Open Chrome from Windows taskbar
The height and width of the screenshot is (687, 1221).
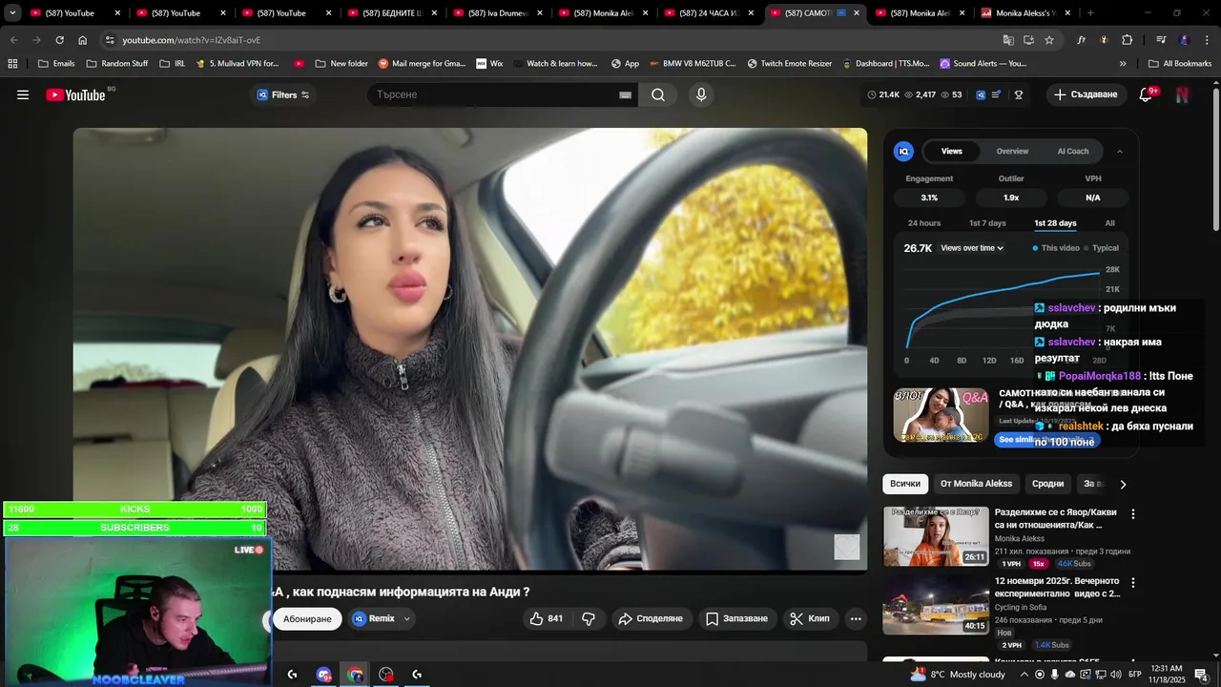click(x=355, y=675)
